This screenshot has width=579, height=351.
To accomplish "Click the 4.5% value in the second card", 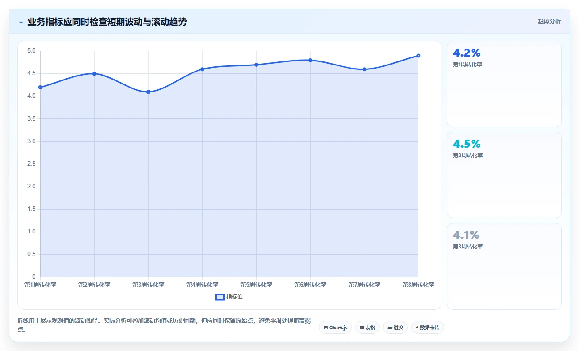I will [467, 144].
